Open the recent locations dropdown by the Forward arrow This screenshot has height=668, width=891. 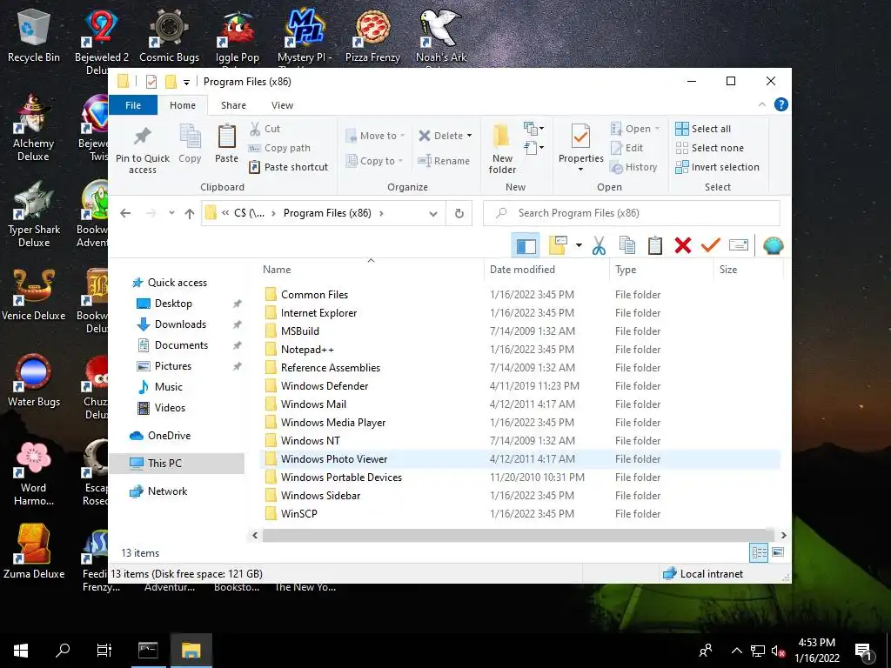click(x=171, y=213)
